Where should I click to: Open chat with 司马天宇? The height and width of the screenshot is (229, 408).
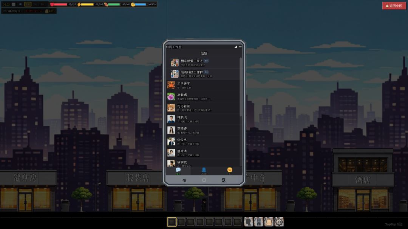click(203, 85)
